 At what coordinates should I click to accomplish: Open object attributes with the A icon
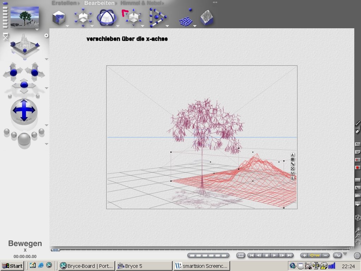pos(293,155)
